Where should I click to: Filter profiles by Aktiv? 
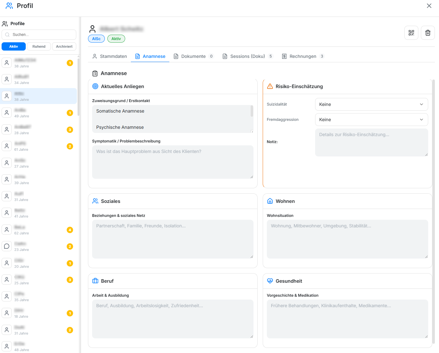tap(14, 46)
